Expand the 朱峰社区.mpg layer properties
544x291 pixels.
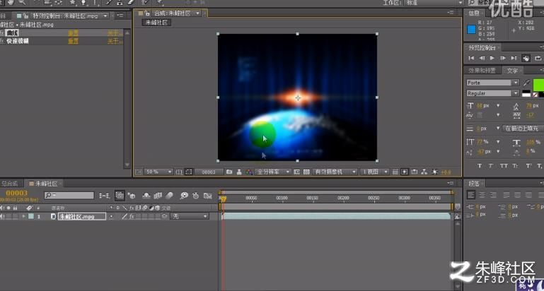pyautogui.click(x=23, y=216)
